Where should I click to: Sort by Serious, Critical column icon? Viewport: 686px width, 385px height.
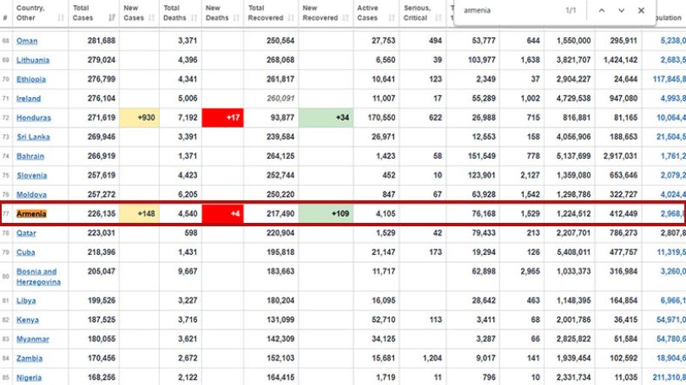tap(438, 18)
